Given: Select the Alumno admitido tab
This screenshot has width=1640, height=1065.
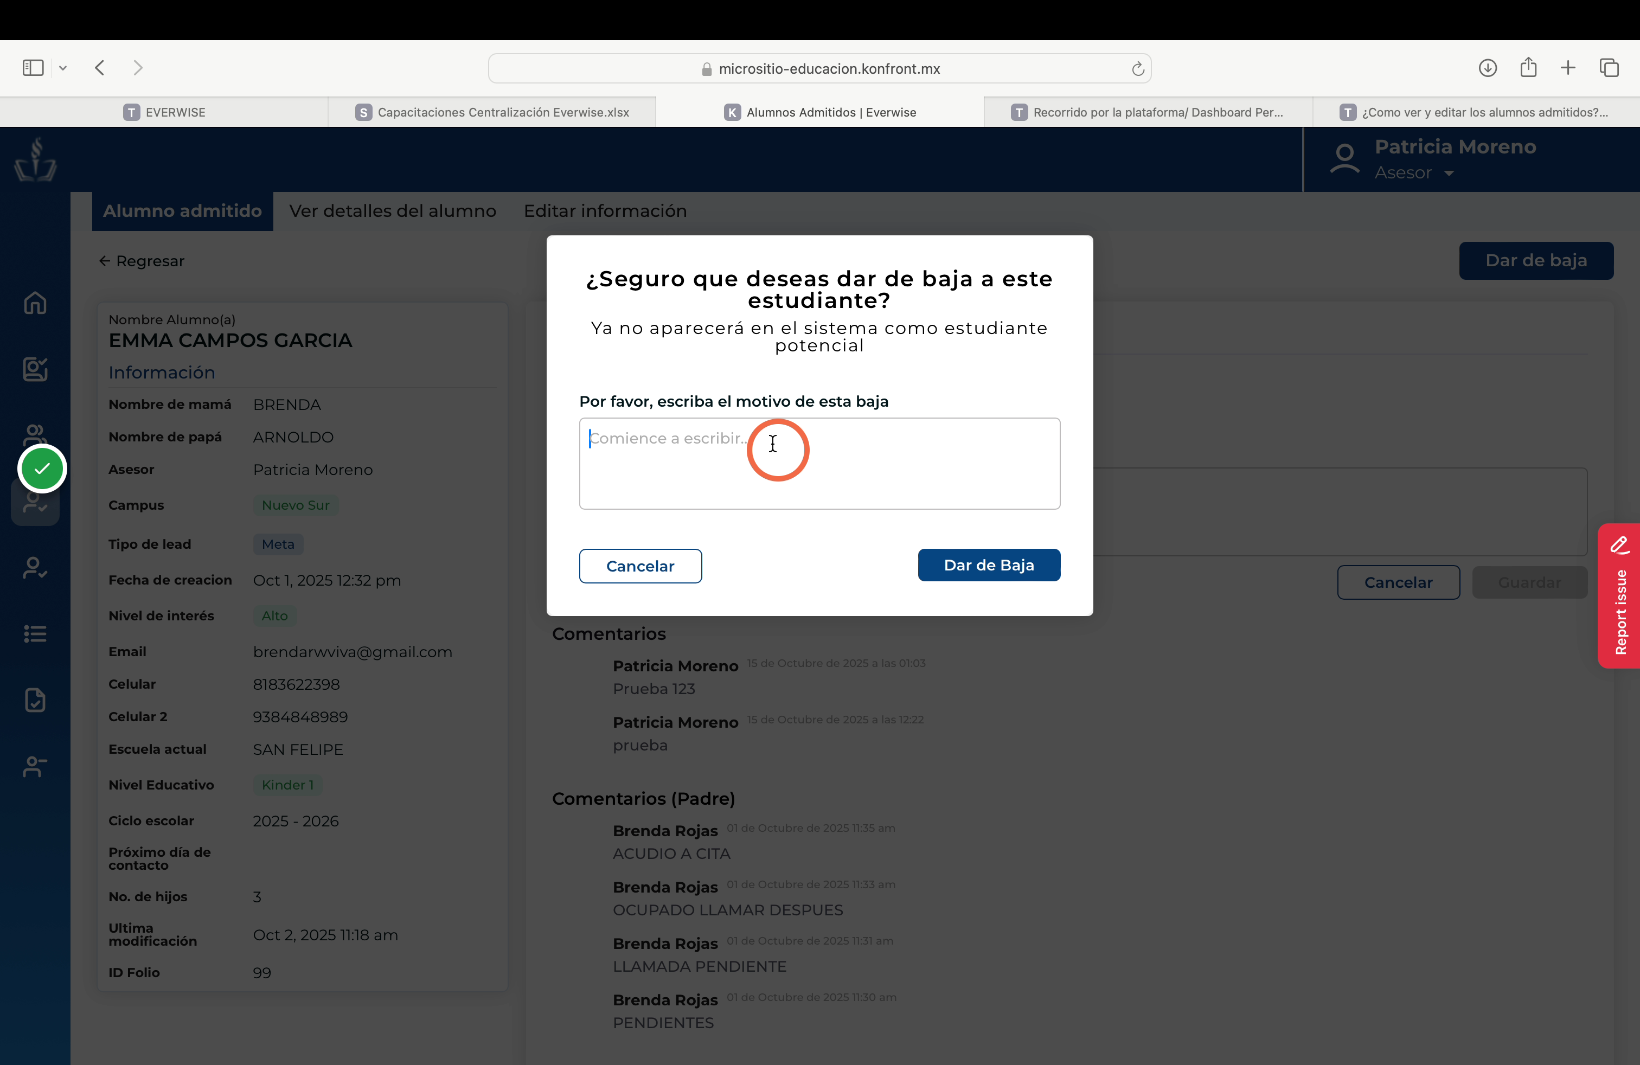Looking at the screenshot, I should pos(183,211).
